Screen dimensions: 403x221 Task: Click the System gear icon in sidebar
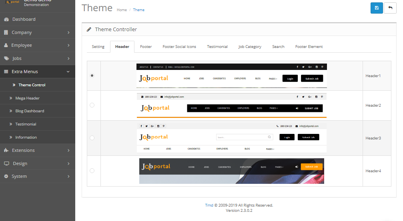(6, 176)
